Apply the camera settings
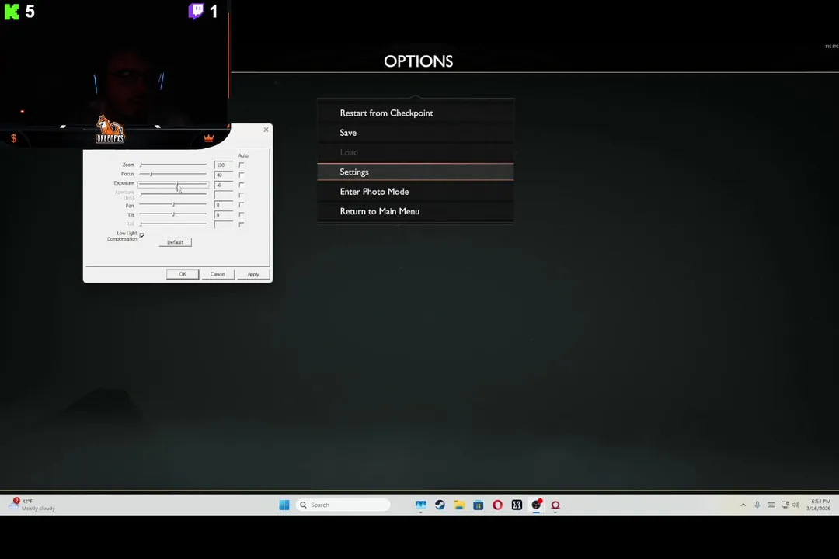The width and height of the screenshot is (839, 559). pyautogui.click(x=253, y=274)
